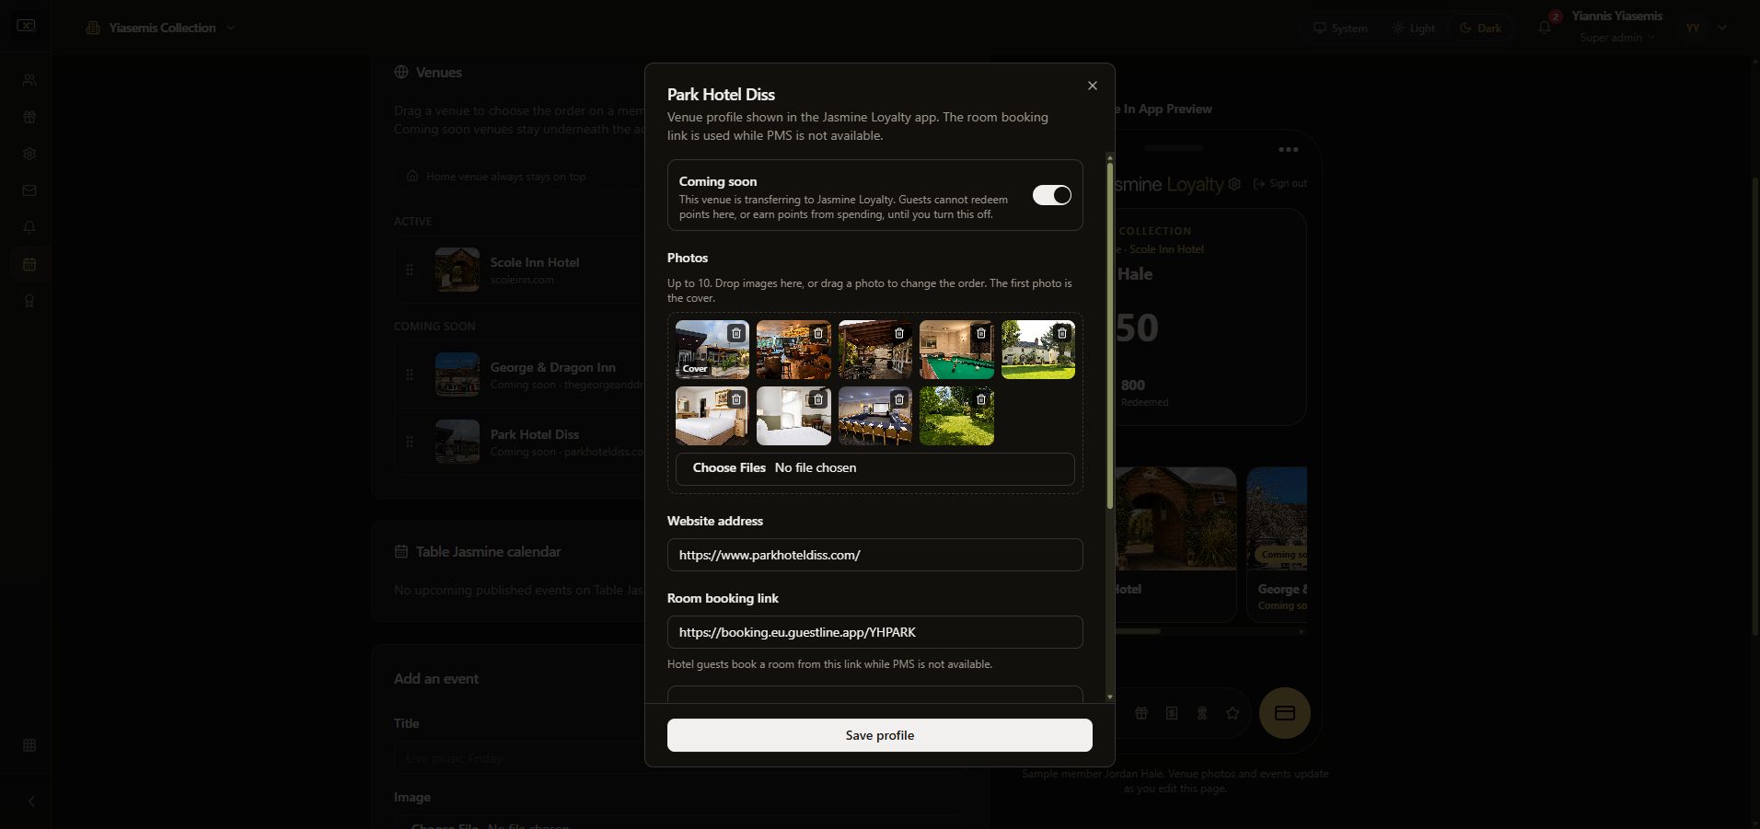Image resolution: width=1760 pixels, height=829 pixels.
Task: Click the Website address field
Action: point(874,555)
